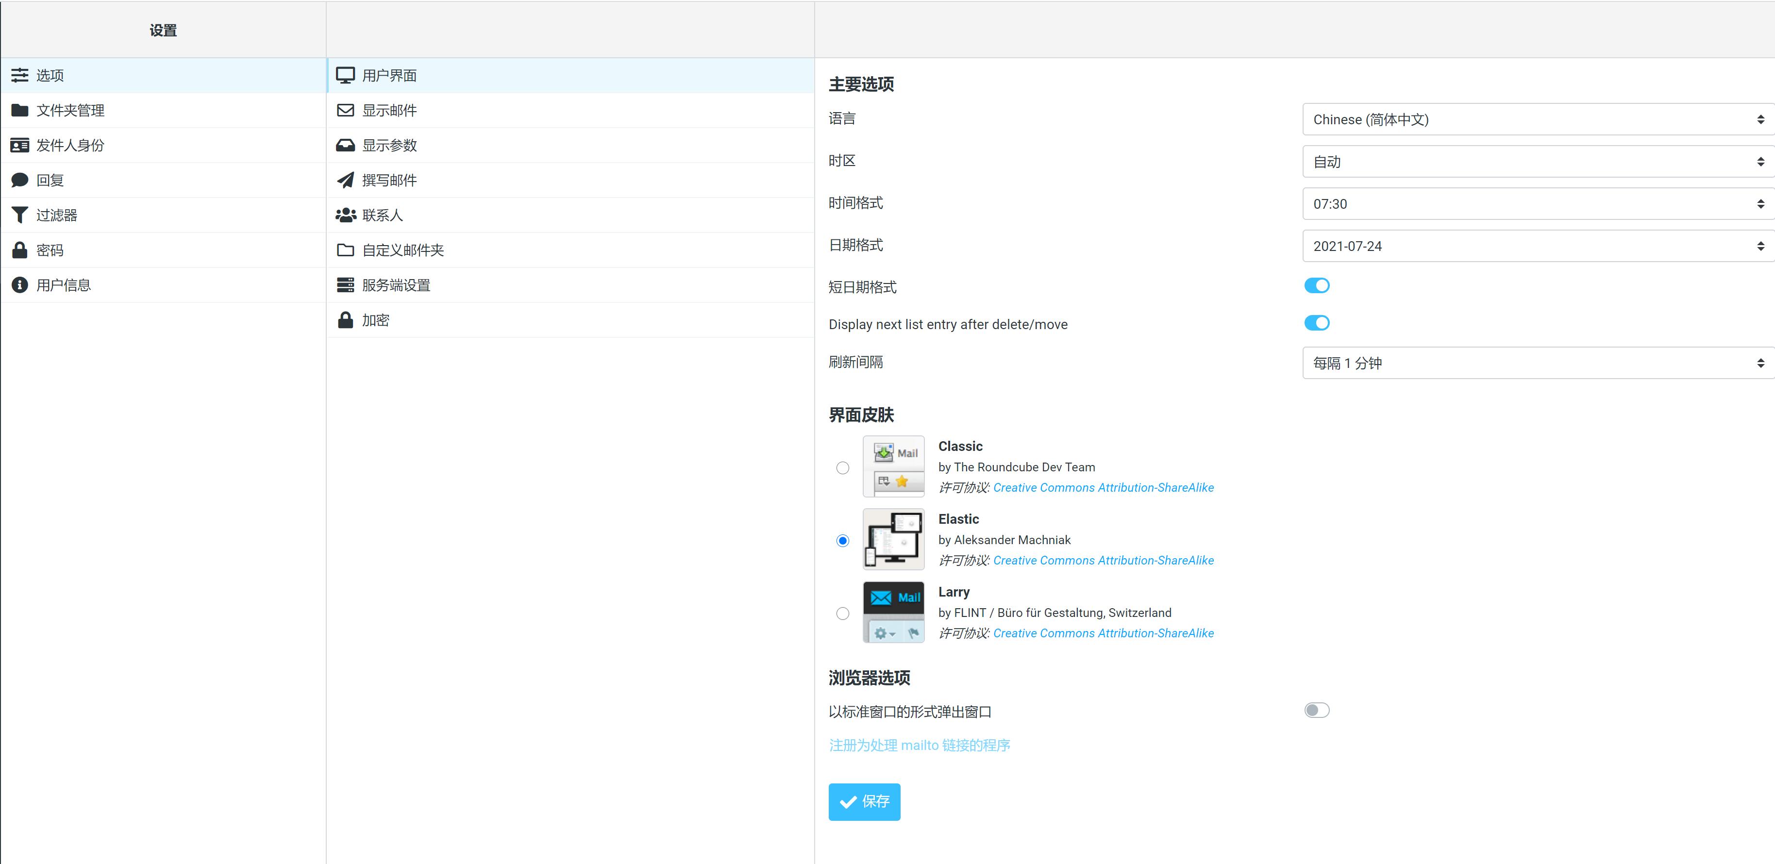
Task: Go to the 用户信息 settings item
Action: tap(64, 285)
